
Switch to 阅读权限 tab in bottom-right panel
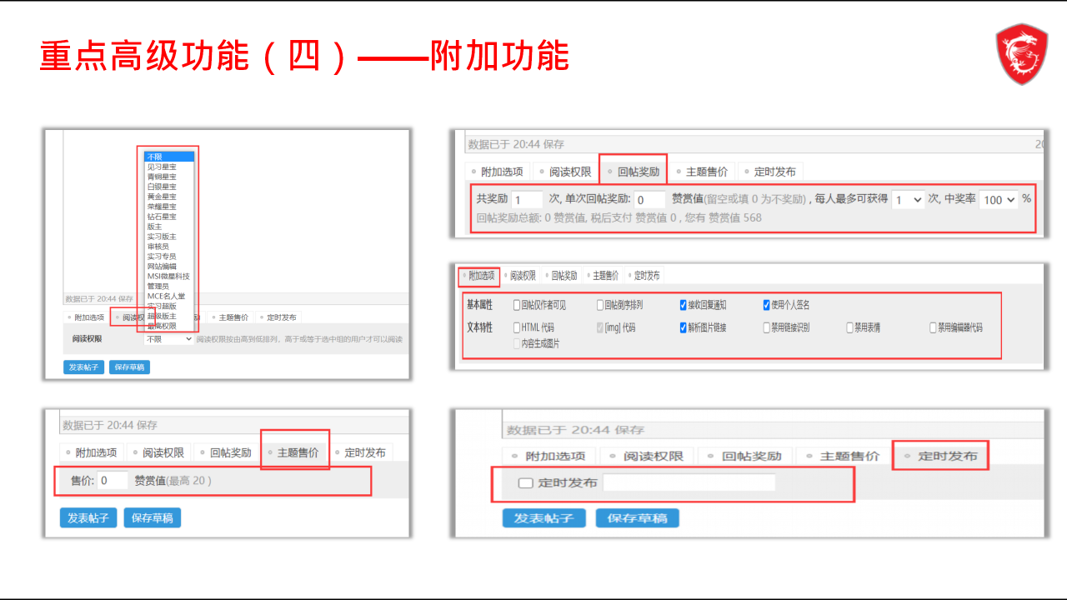(x=649, y=457)
